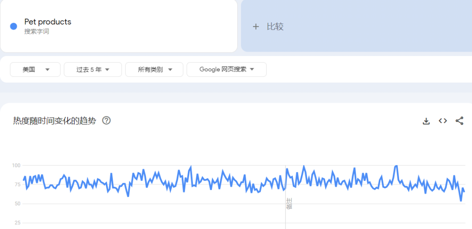Click the vertical note marker on chart
This screenshot has width=472, height=229.
coord(288,203)
